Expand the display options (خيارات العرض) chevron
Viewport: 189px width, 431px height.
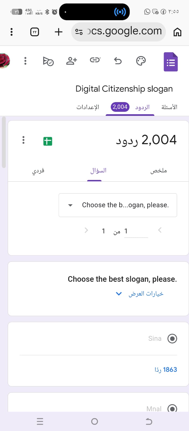point(119,294)
